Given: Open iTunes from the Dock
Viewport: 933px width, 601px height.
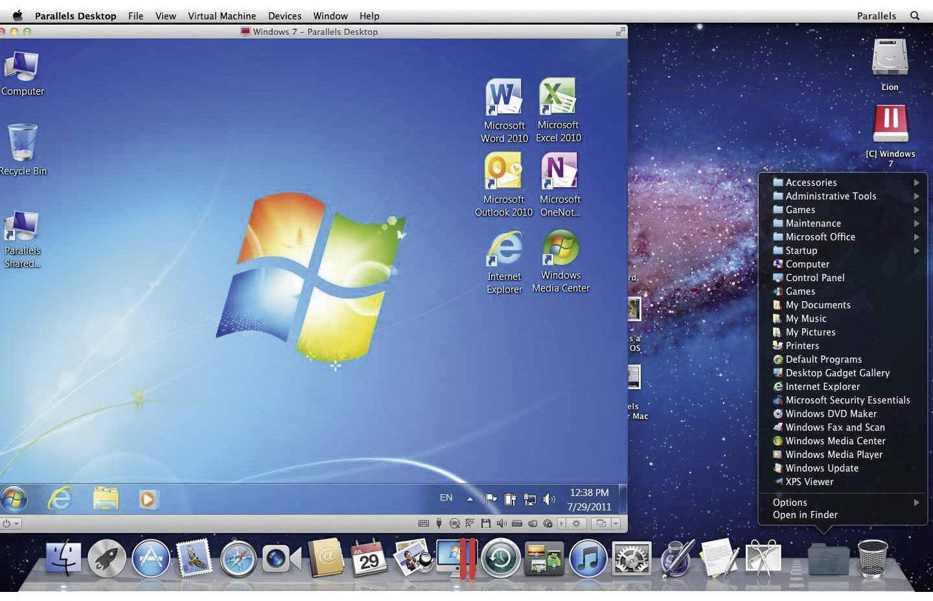Looking at the screenshot, I should coord(588,558).
